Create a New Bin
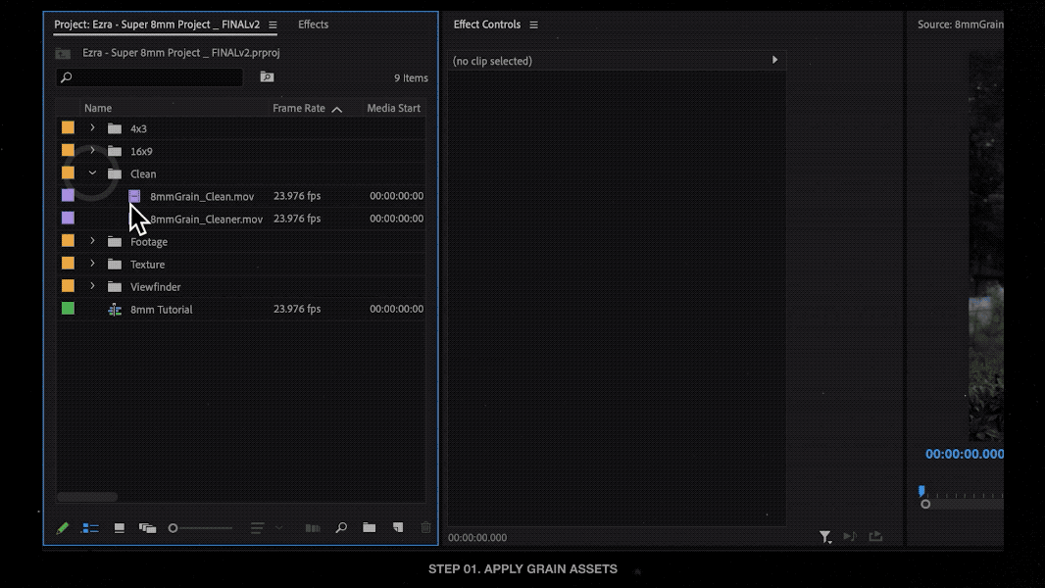Image resolution: width=1045 pixels, height=588 pixels. 370,527
